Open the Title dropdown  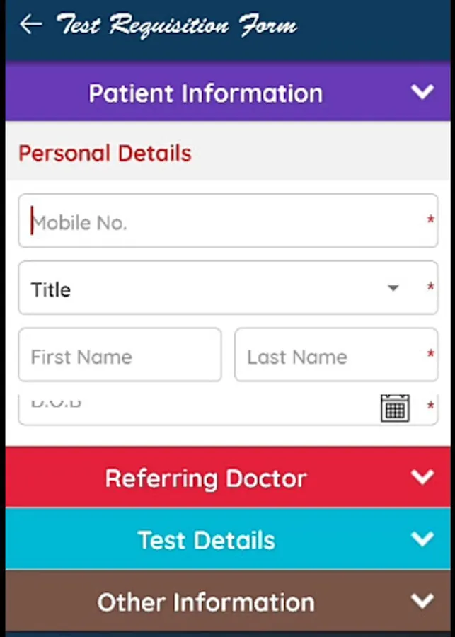[212, 289]
